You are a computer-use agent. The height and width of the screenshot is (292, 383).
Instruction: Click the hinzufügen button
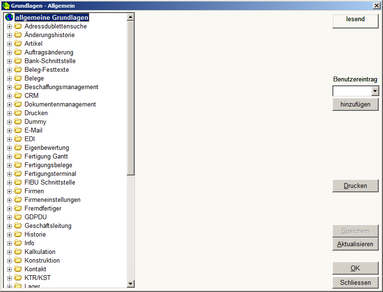pos(356,105)
